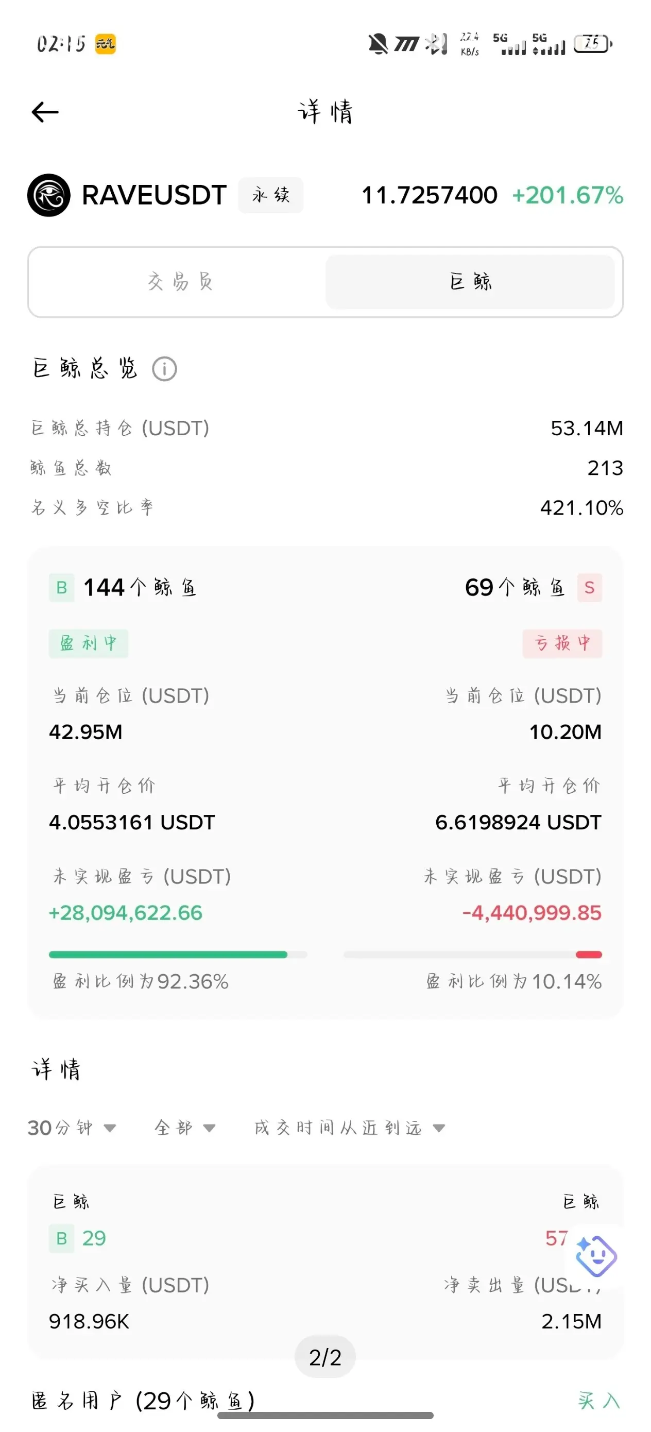Open the 成交时间从近到远 sort dropdown
The image size is (651, 1432).
(350, 1128)
